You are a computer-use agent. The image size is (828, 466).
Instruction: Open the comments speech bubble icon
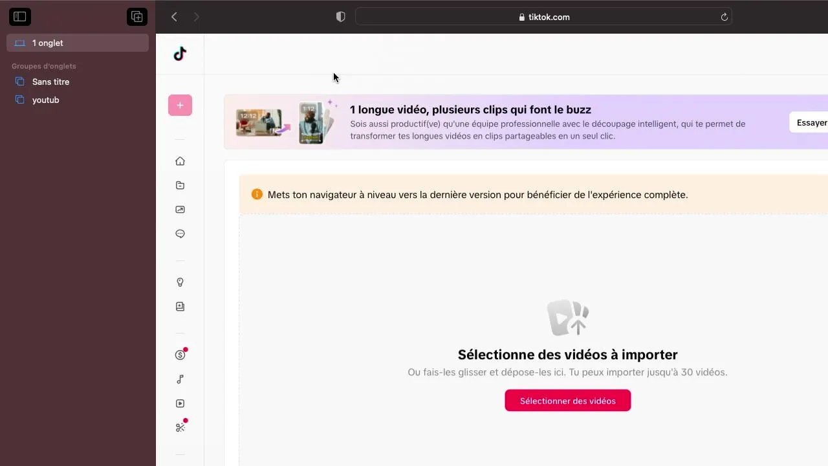(180, 234)
